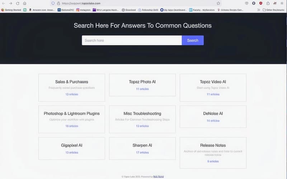The image size is (287, 179).
Task: Bookmark this page with the star icon
Action: 218,3
